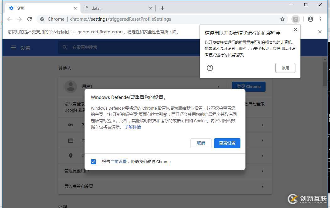Click the search magnifier icon in settings
This screenshot has width=330, height=208.
pyautogui.click(x=65, y=47)
